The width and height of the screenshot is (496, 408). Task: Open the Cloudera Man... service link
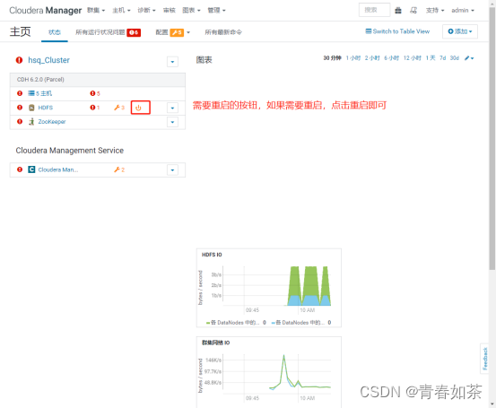58,169
